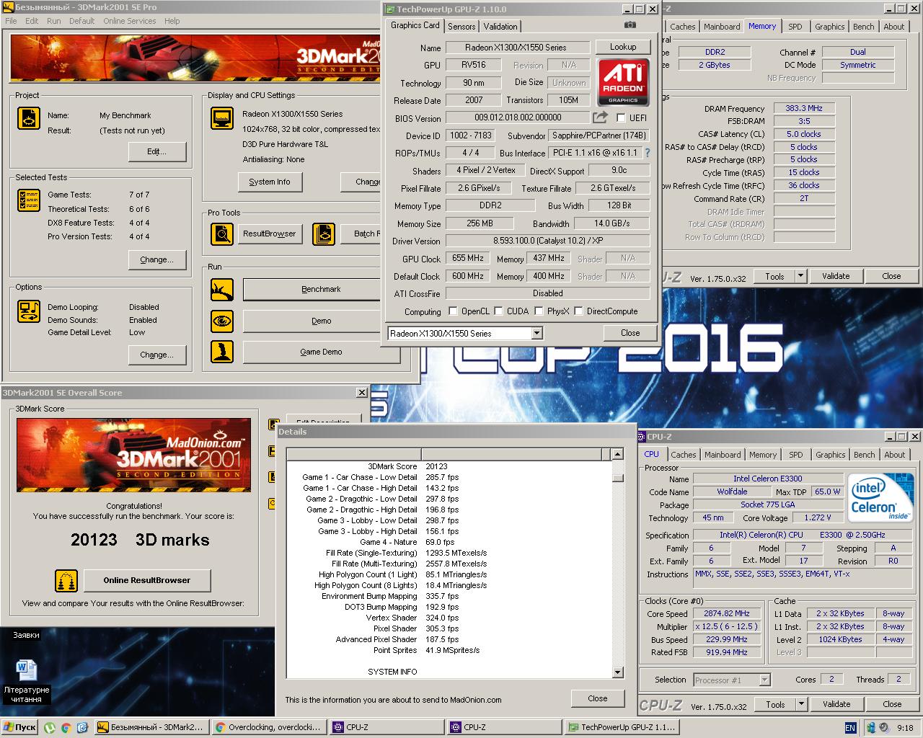923x738 pixels.
Task: Click the GPU-Z camera screenshot icon
Action: [x=630, y=25]
